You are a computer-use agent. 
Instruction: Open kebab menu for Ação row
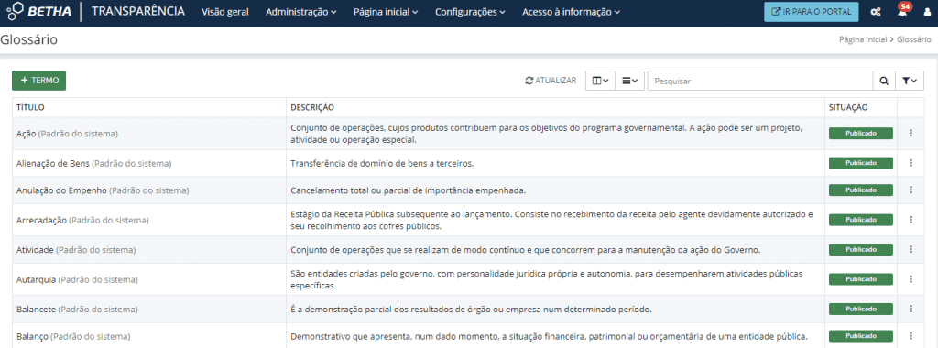click(x=911, y=133)
